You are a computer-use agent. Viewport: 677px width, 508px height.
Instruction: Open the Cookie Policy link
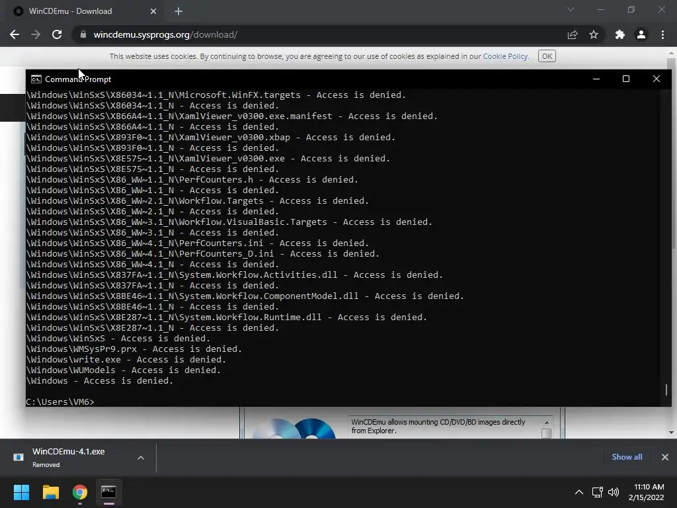(505, 56)
